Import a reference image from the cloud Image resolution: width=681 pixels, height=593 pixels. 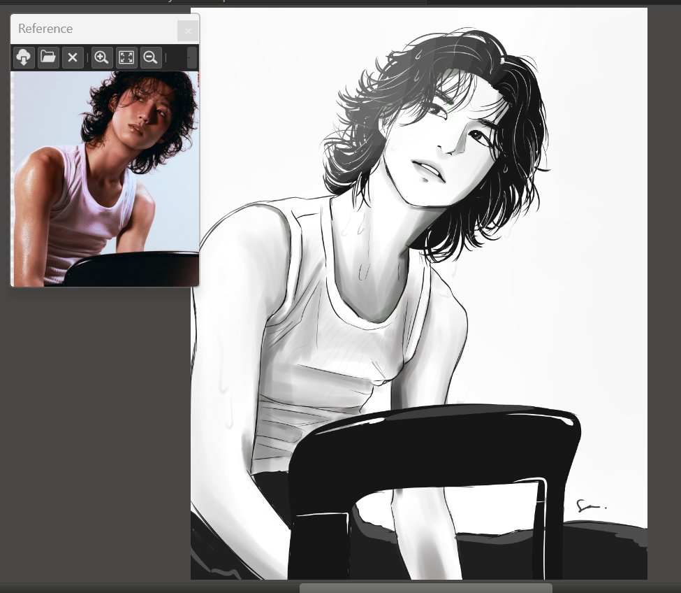pos(23,57)
